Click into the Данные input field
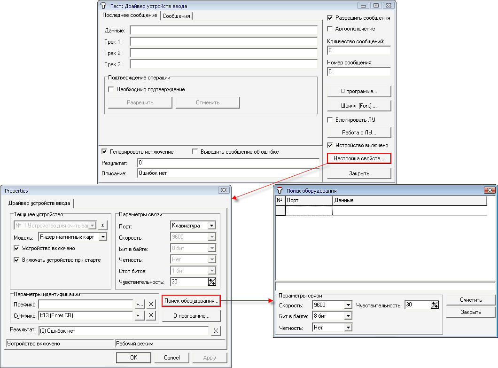The width and height of the screenshot is (498, 368). [x=224, y=31]
